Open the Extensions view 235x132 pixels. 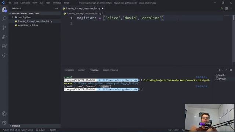tap(4, 46)
